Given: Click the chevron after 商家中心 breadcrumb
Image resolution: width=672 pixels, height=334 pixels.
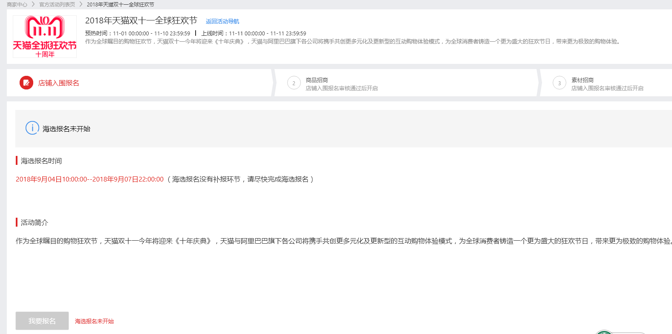Looking at the screenshot, I should point(33,4).
